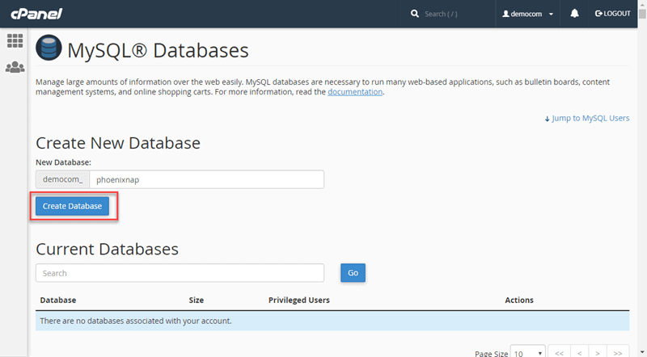Click the Database column header

pyautogui.click(x=58, y=300)
